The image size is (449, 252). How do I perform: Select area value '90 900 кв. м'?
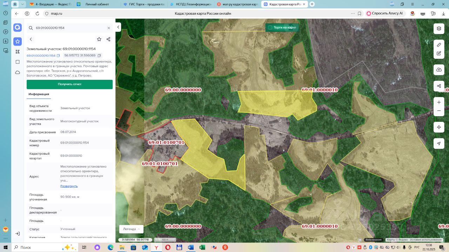pyautogui.click(x=70, y=197)
